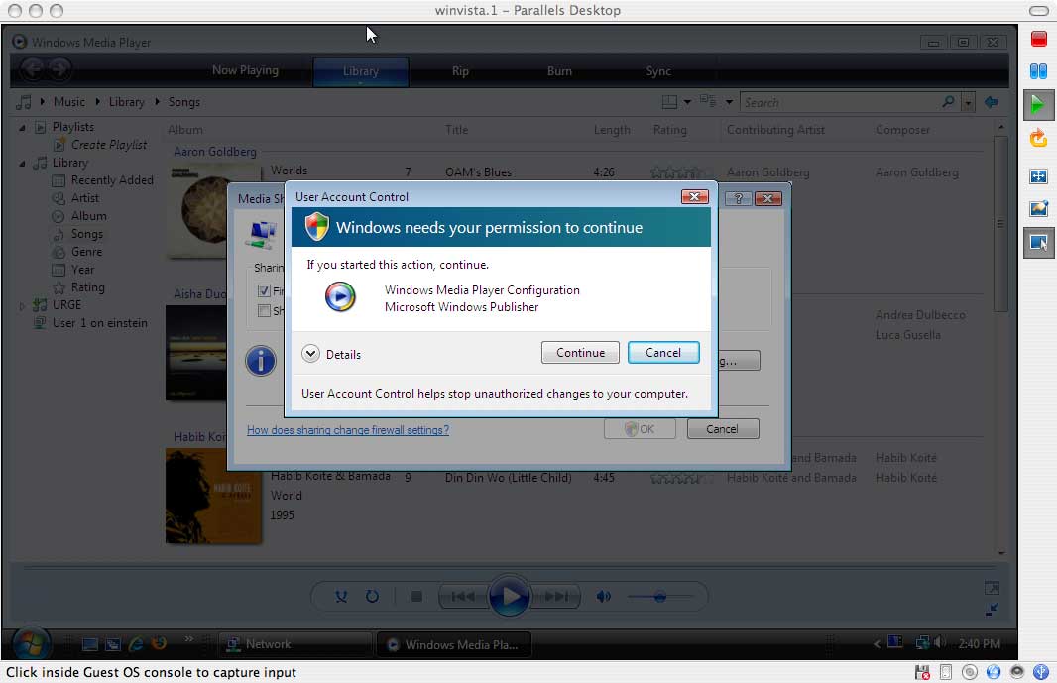Click the full-screen arrows icon in Parallels sidebar
This screenshot has height=683, width=1057.
(1038, 176)
